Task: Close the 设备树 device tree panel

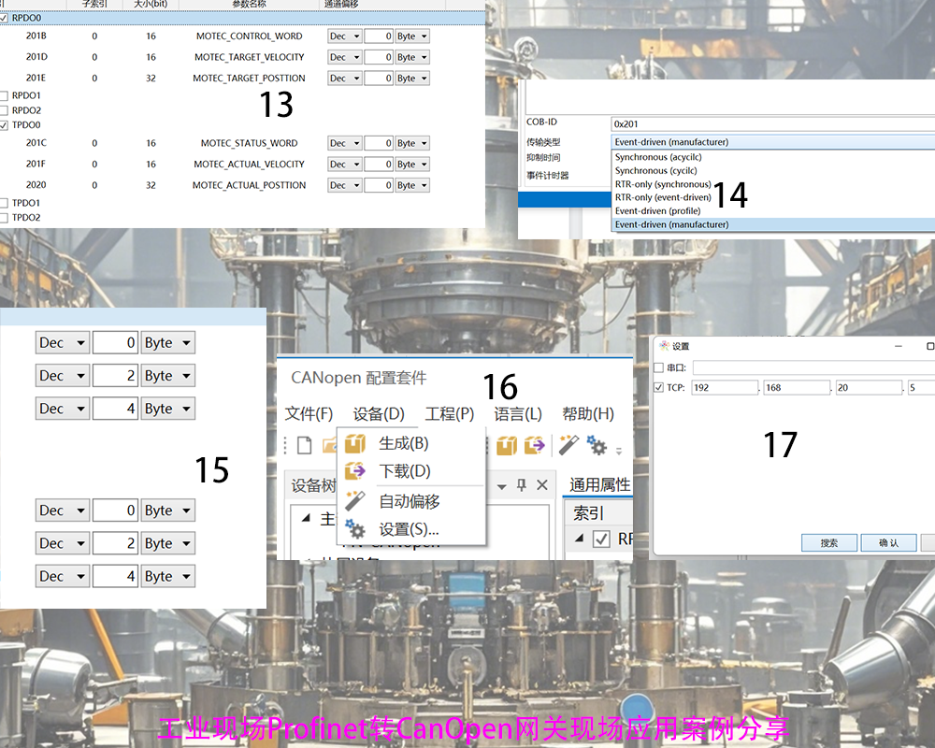Action: pyautogui.click(x=542, y=485)
